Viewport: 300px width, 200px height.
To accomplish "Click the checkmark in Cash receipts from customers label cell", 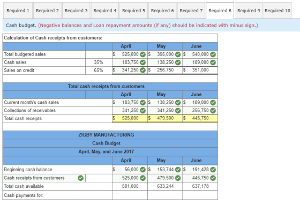I will coord(81,178).
